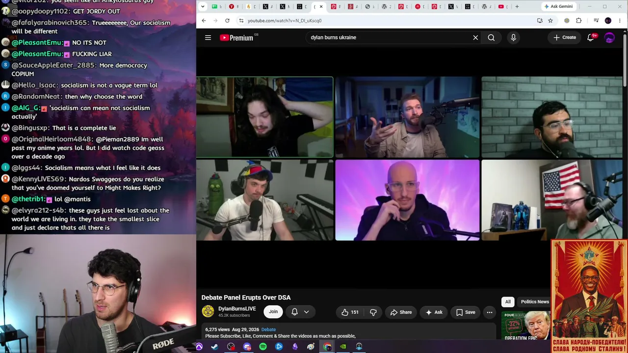Reload the YouTube page
Screen dimensions: 628x353
click(x=227, y=21)
